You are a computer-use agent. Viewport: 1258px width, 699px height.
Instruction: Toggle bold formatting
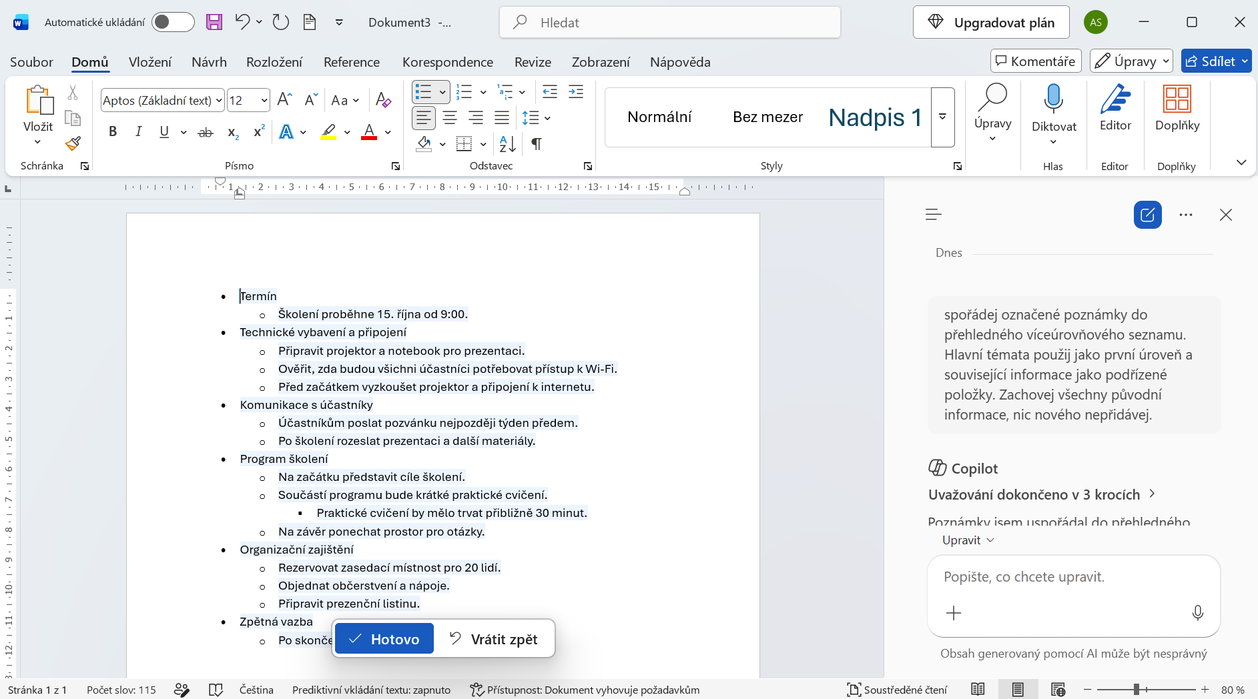[x=113, y=131]
